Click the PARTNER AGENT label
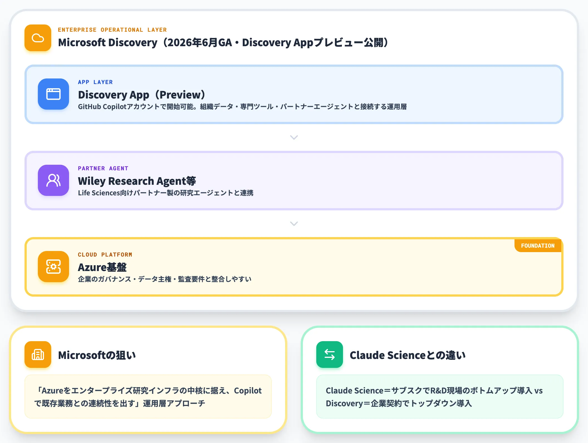588x443 pixels. pos(103,168)
